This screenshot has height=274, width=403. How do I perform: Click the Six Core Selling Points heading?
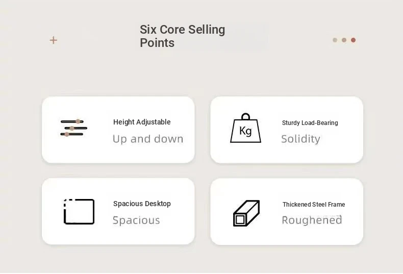point(182,36)
